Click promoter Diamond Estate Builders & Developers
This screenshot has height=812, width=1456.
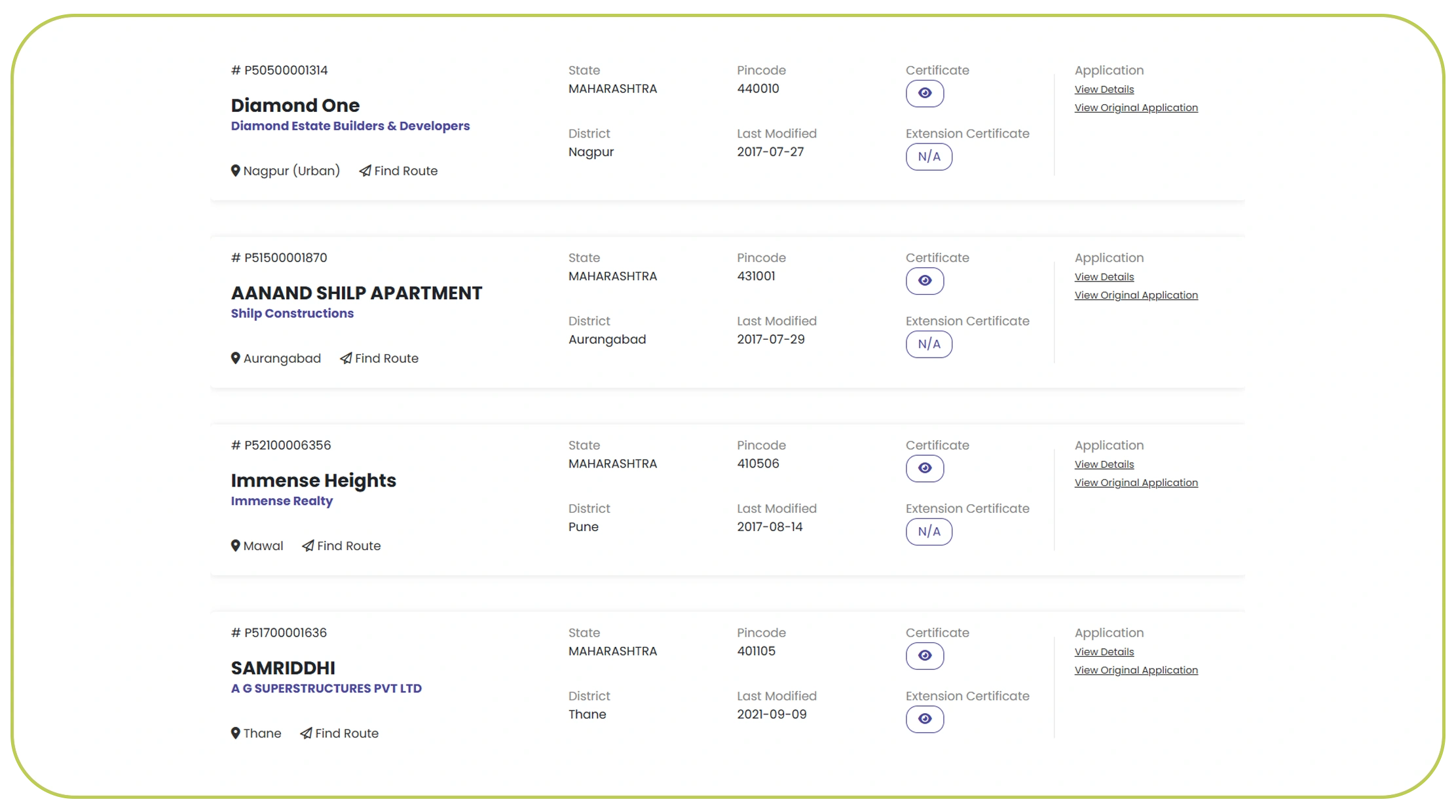click(350, 126)
